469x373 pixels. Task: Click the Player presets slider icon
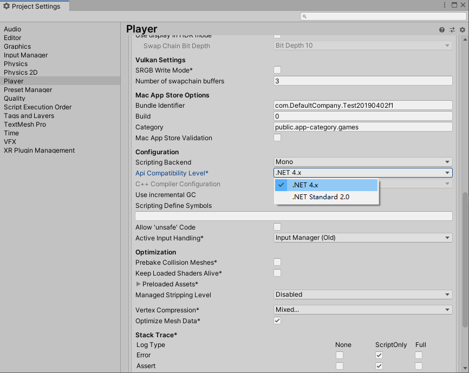pyautogui.click(x=452, y=30)
